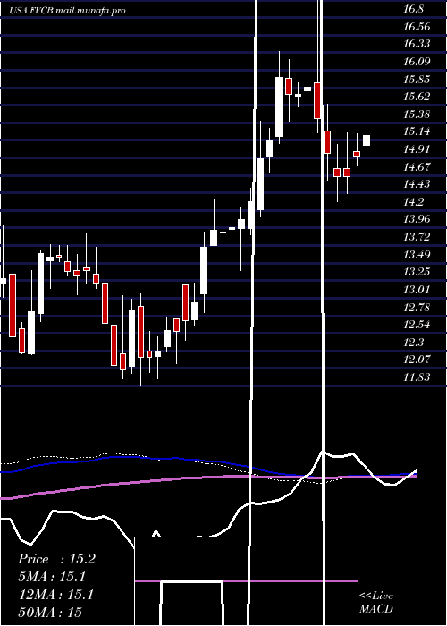The image size is (447, 626).
Task: Click the '<<Live MACD' label
Action: click(376, 602)
